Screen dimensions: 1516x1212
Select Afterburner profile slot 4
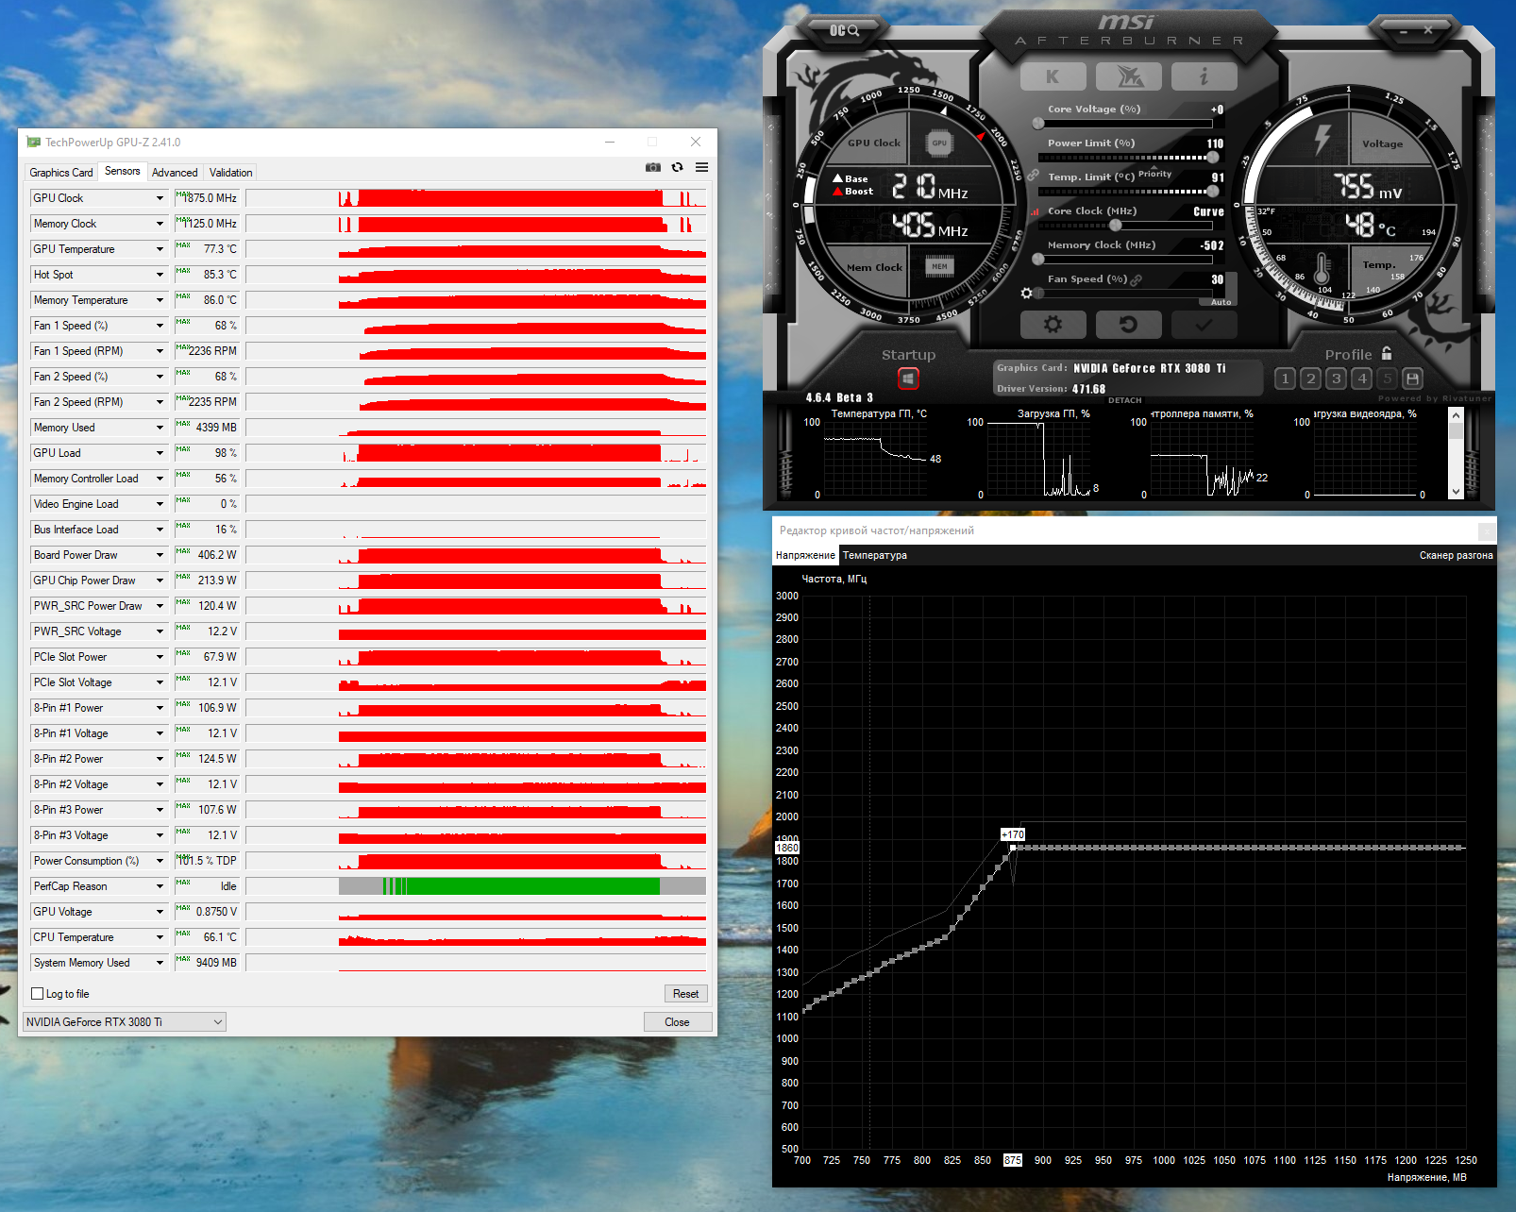tap(1361, 379)
